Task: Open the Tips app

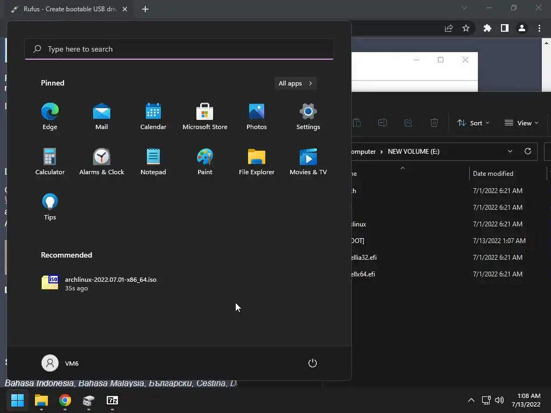Action: click(x=50, y=207)
